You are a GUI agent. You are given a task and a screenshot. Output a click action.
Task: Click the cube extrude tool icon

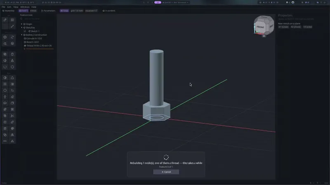[x=5, y=37]
